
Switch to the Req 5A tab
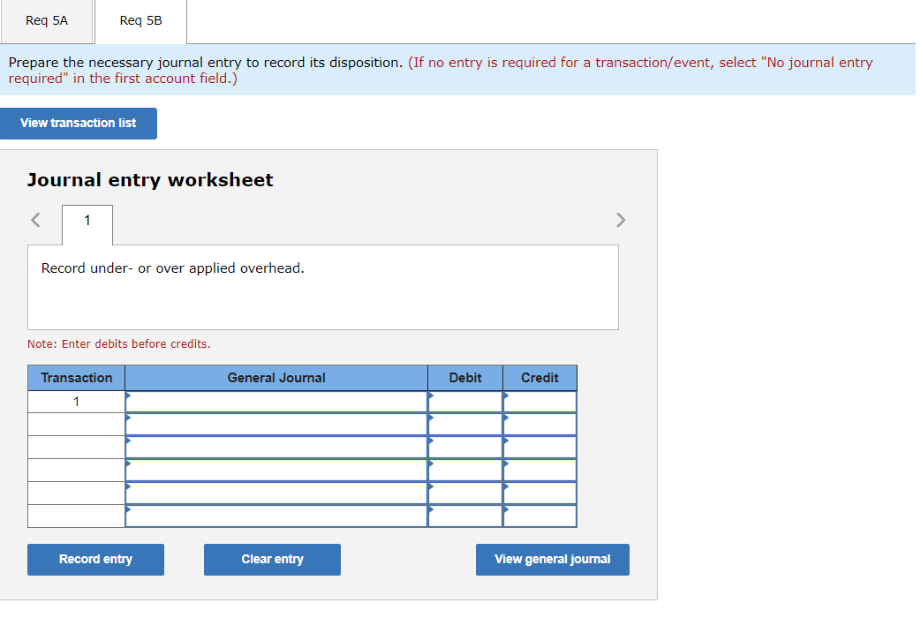(x=47, y=21)
